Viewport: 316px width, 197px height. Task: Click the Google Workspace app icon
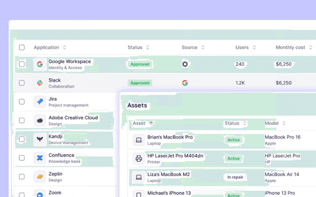(40, 64)
